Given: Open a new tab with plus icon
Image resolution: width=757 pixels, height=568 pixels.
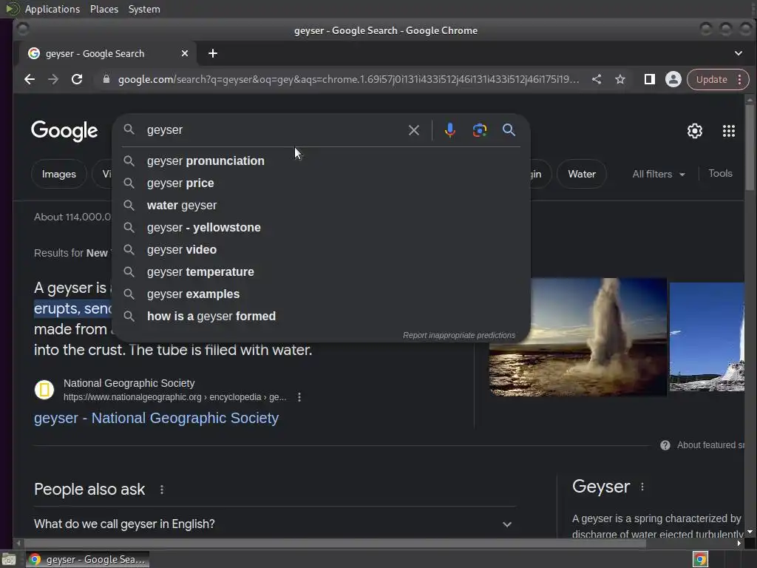Looking at the screenshot, I should point(213,53).
